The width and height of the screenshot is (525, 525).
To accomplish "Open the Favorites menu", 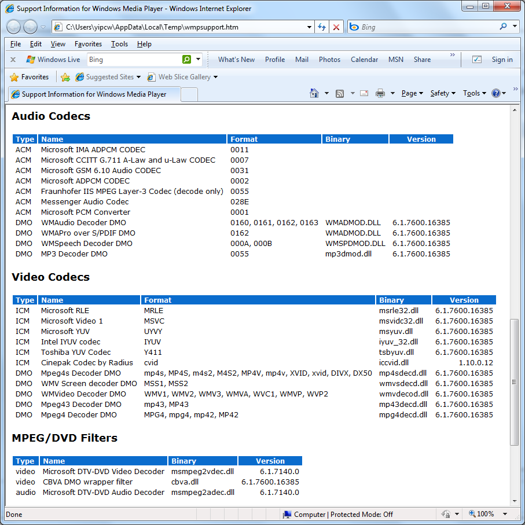I will click(x=88, y=44).
